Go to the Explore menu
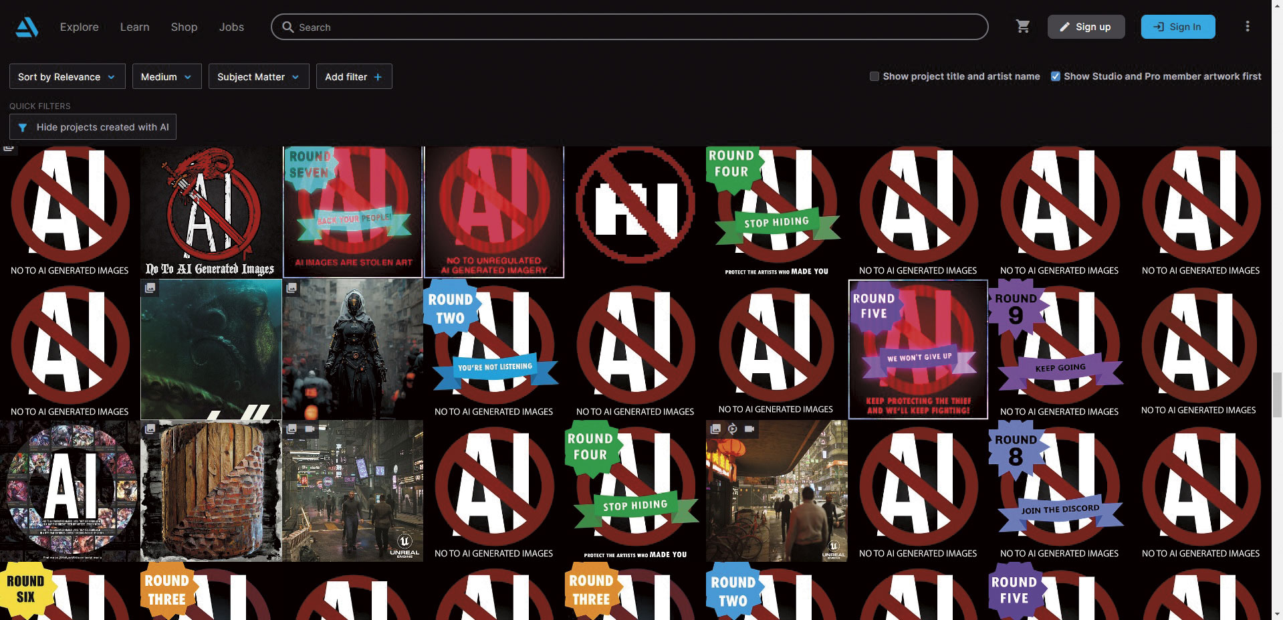This screenshot has width=1283, height=620. [79, 27]
